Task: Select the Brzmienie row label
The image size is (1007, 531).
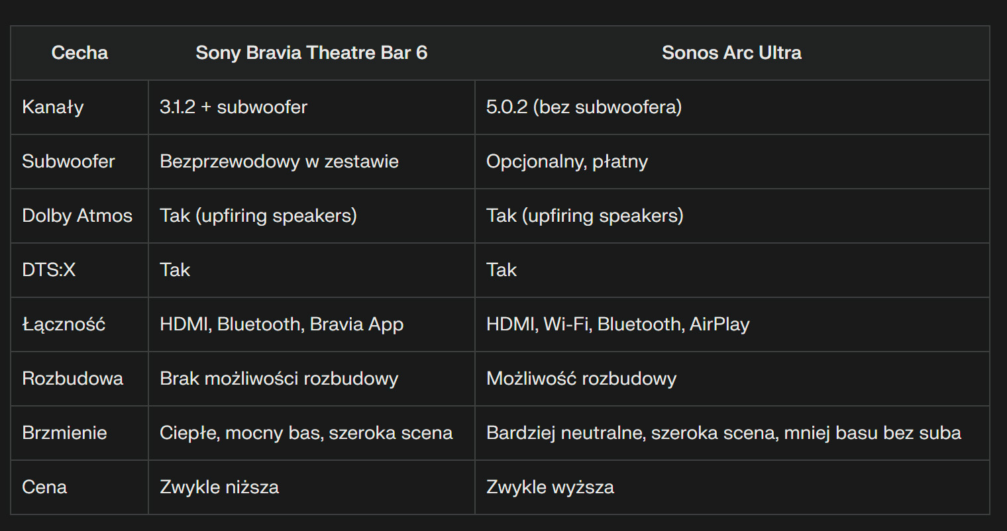Action: [79, 433]
